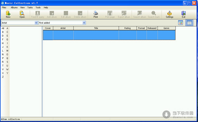Screen dimensions: 198x122
Task: Click the Music Collection title bar icon
Action: [3, 3]
